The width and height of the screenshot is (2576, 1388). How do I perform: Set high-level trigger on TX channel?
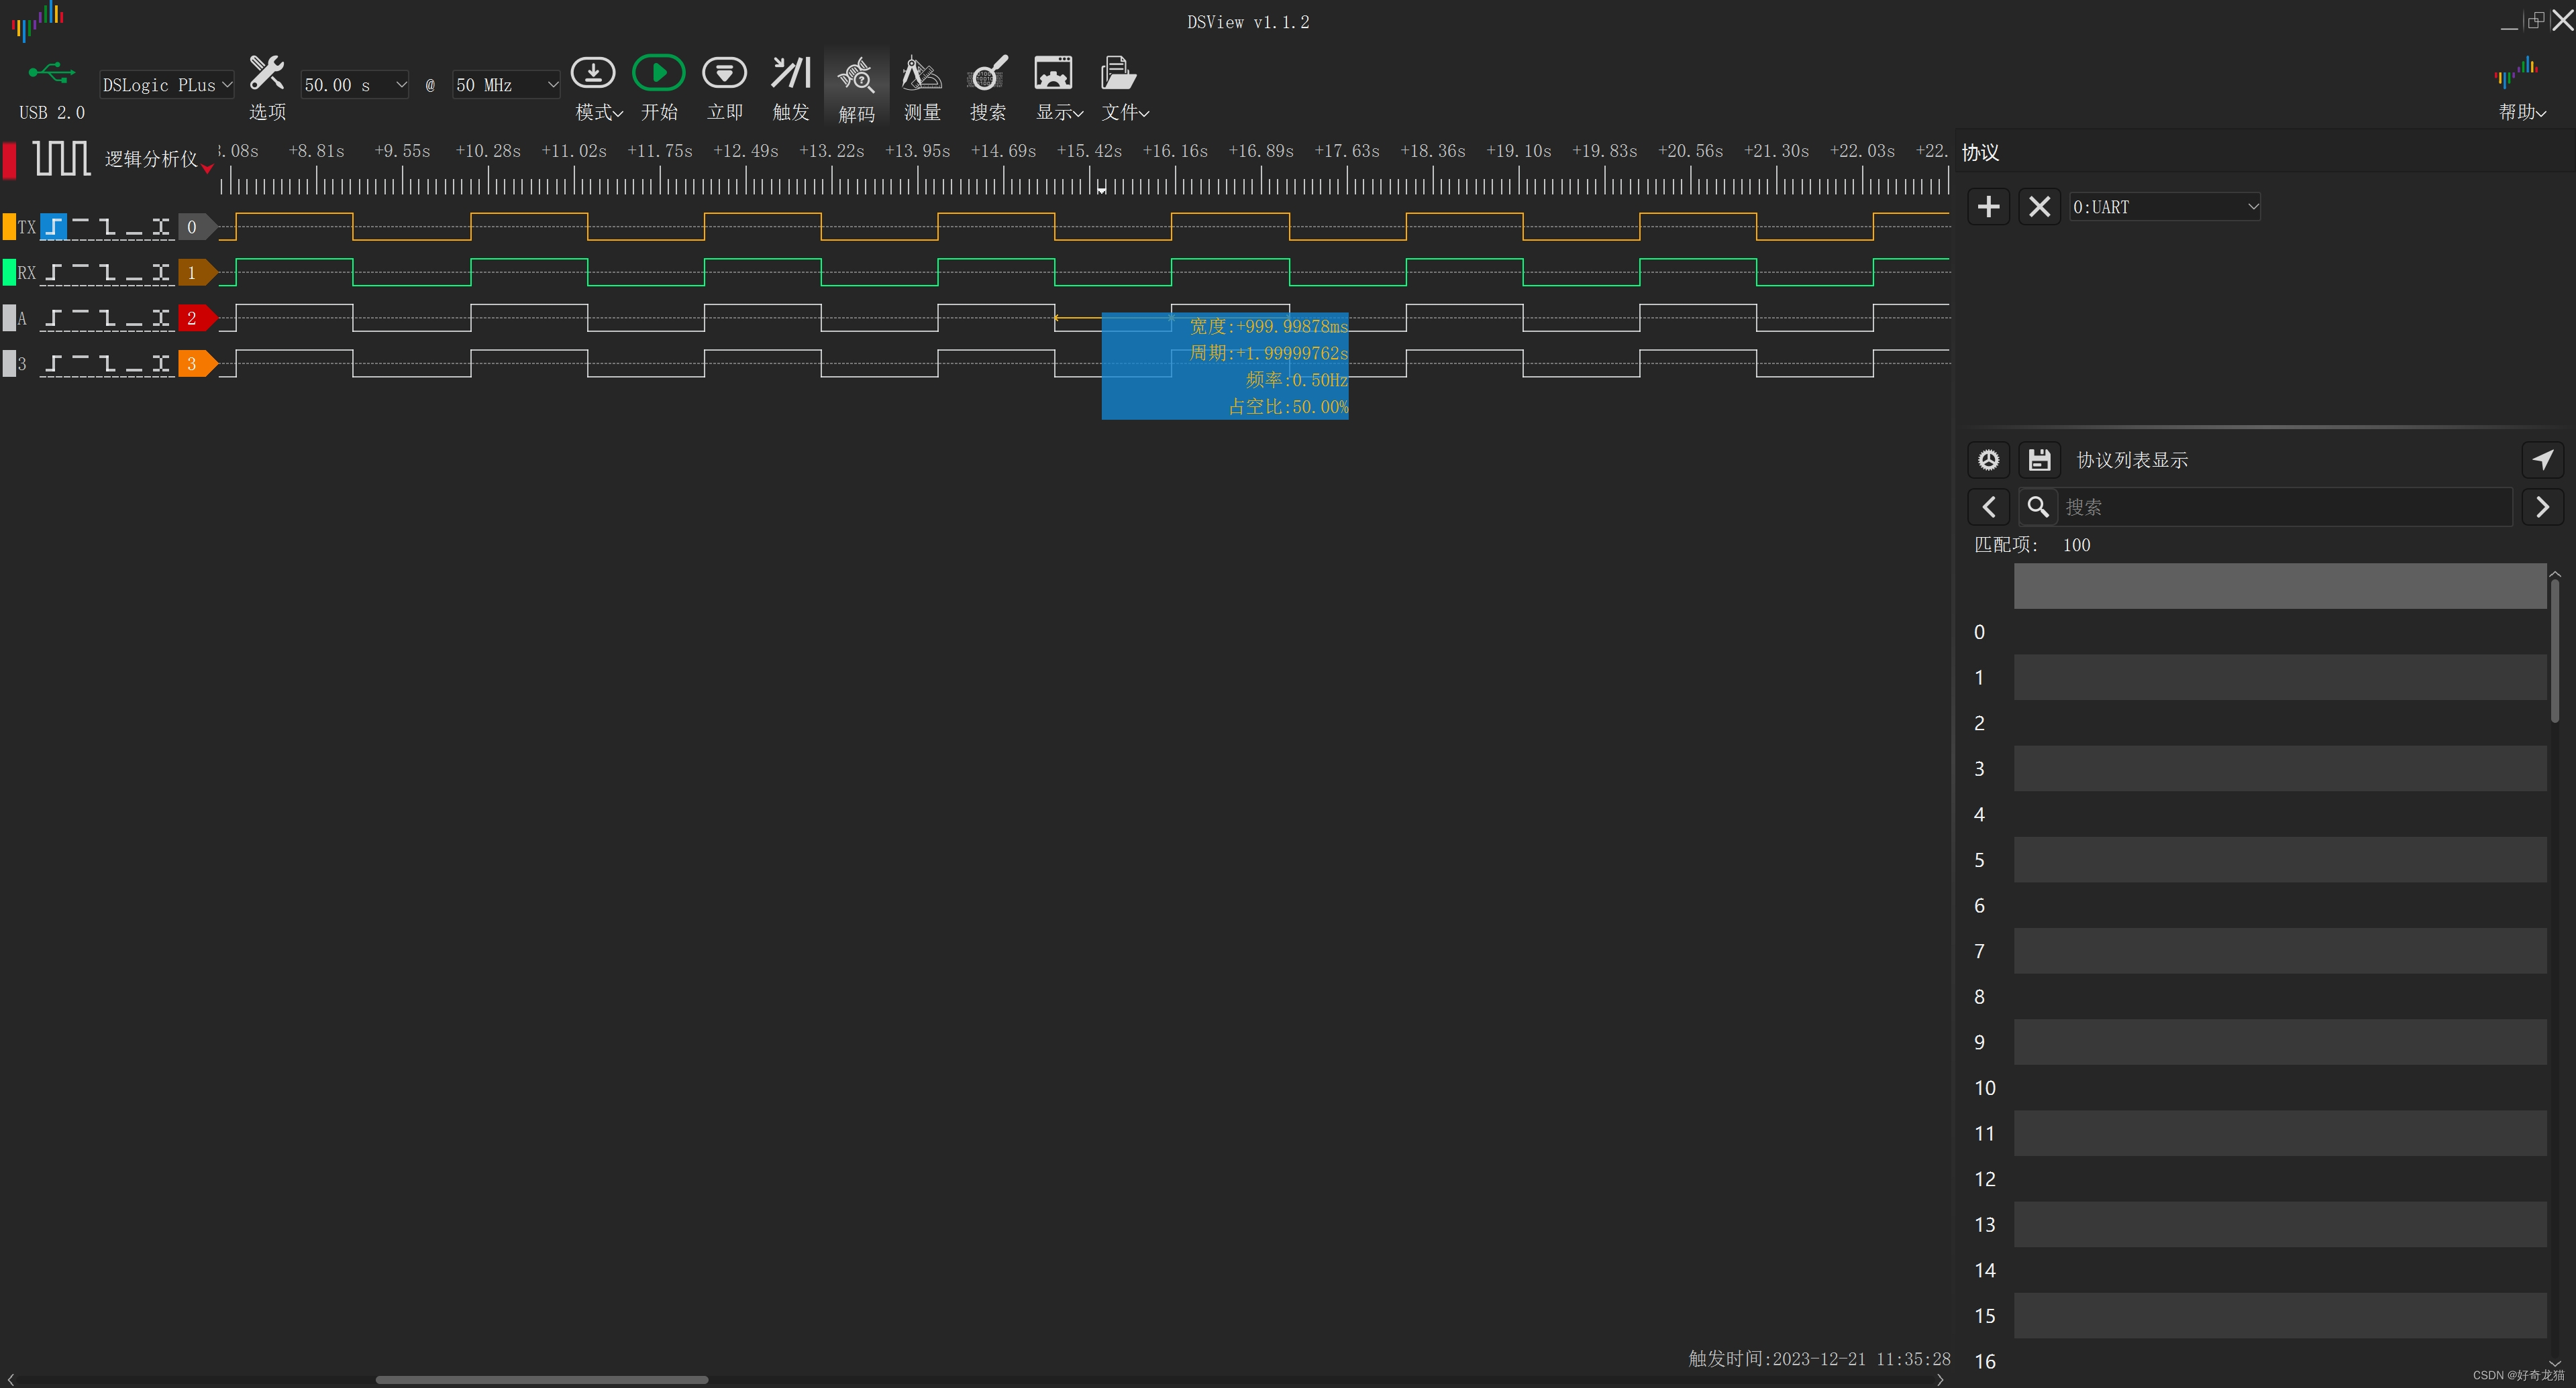coord(81,227)
